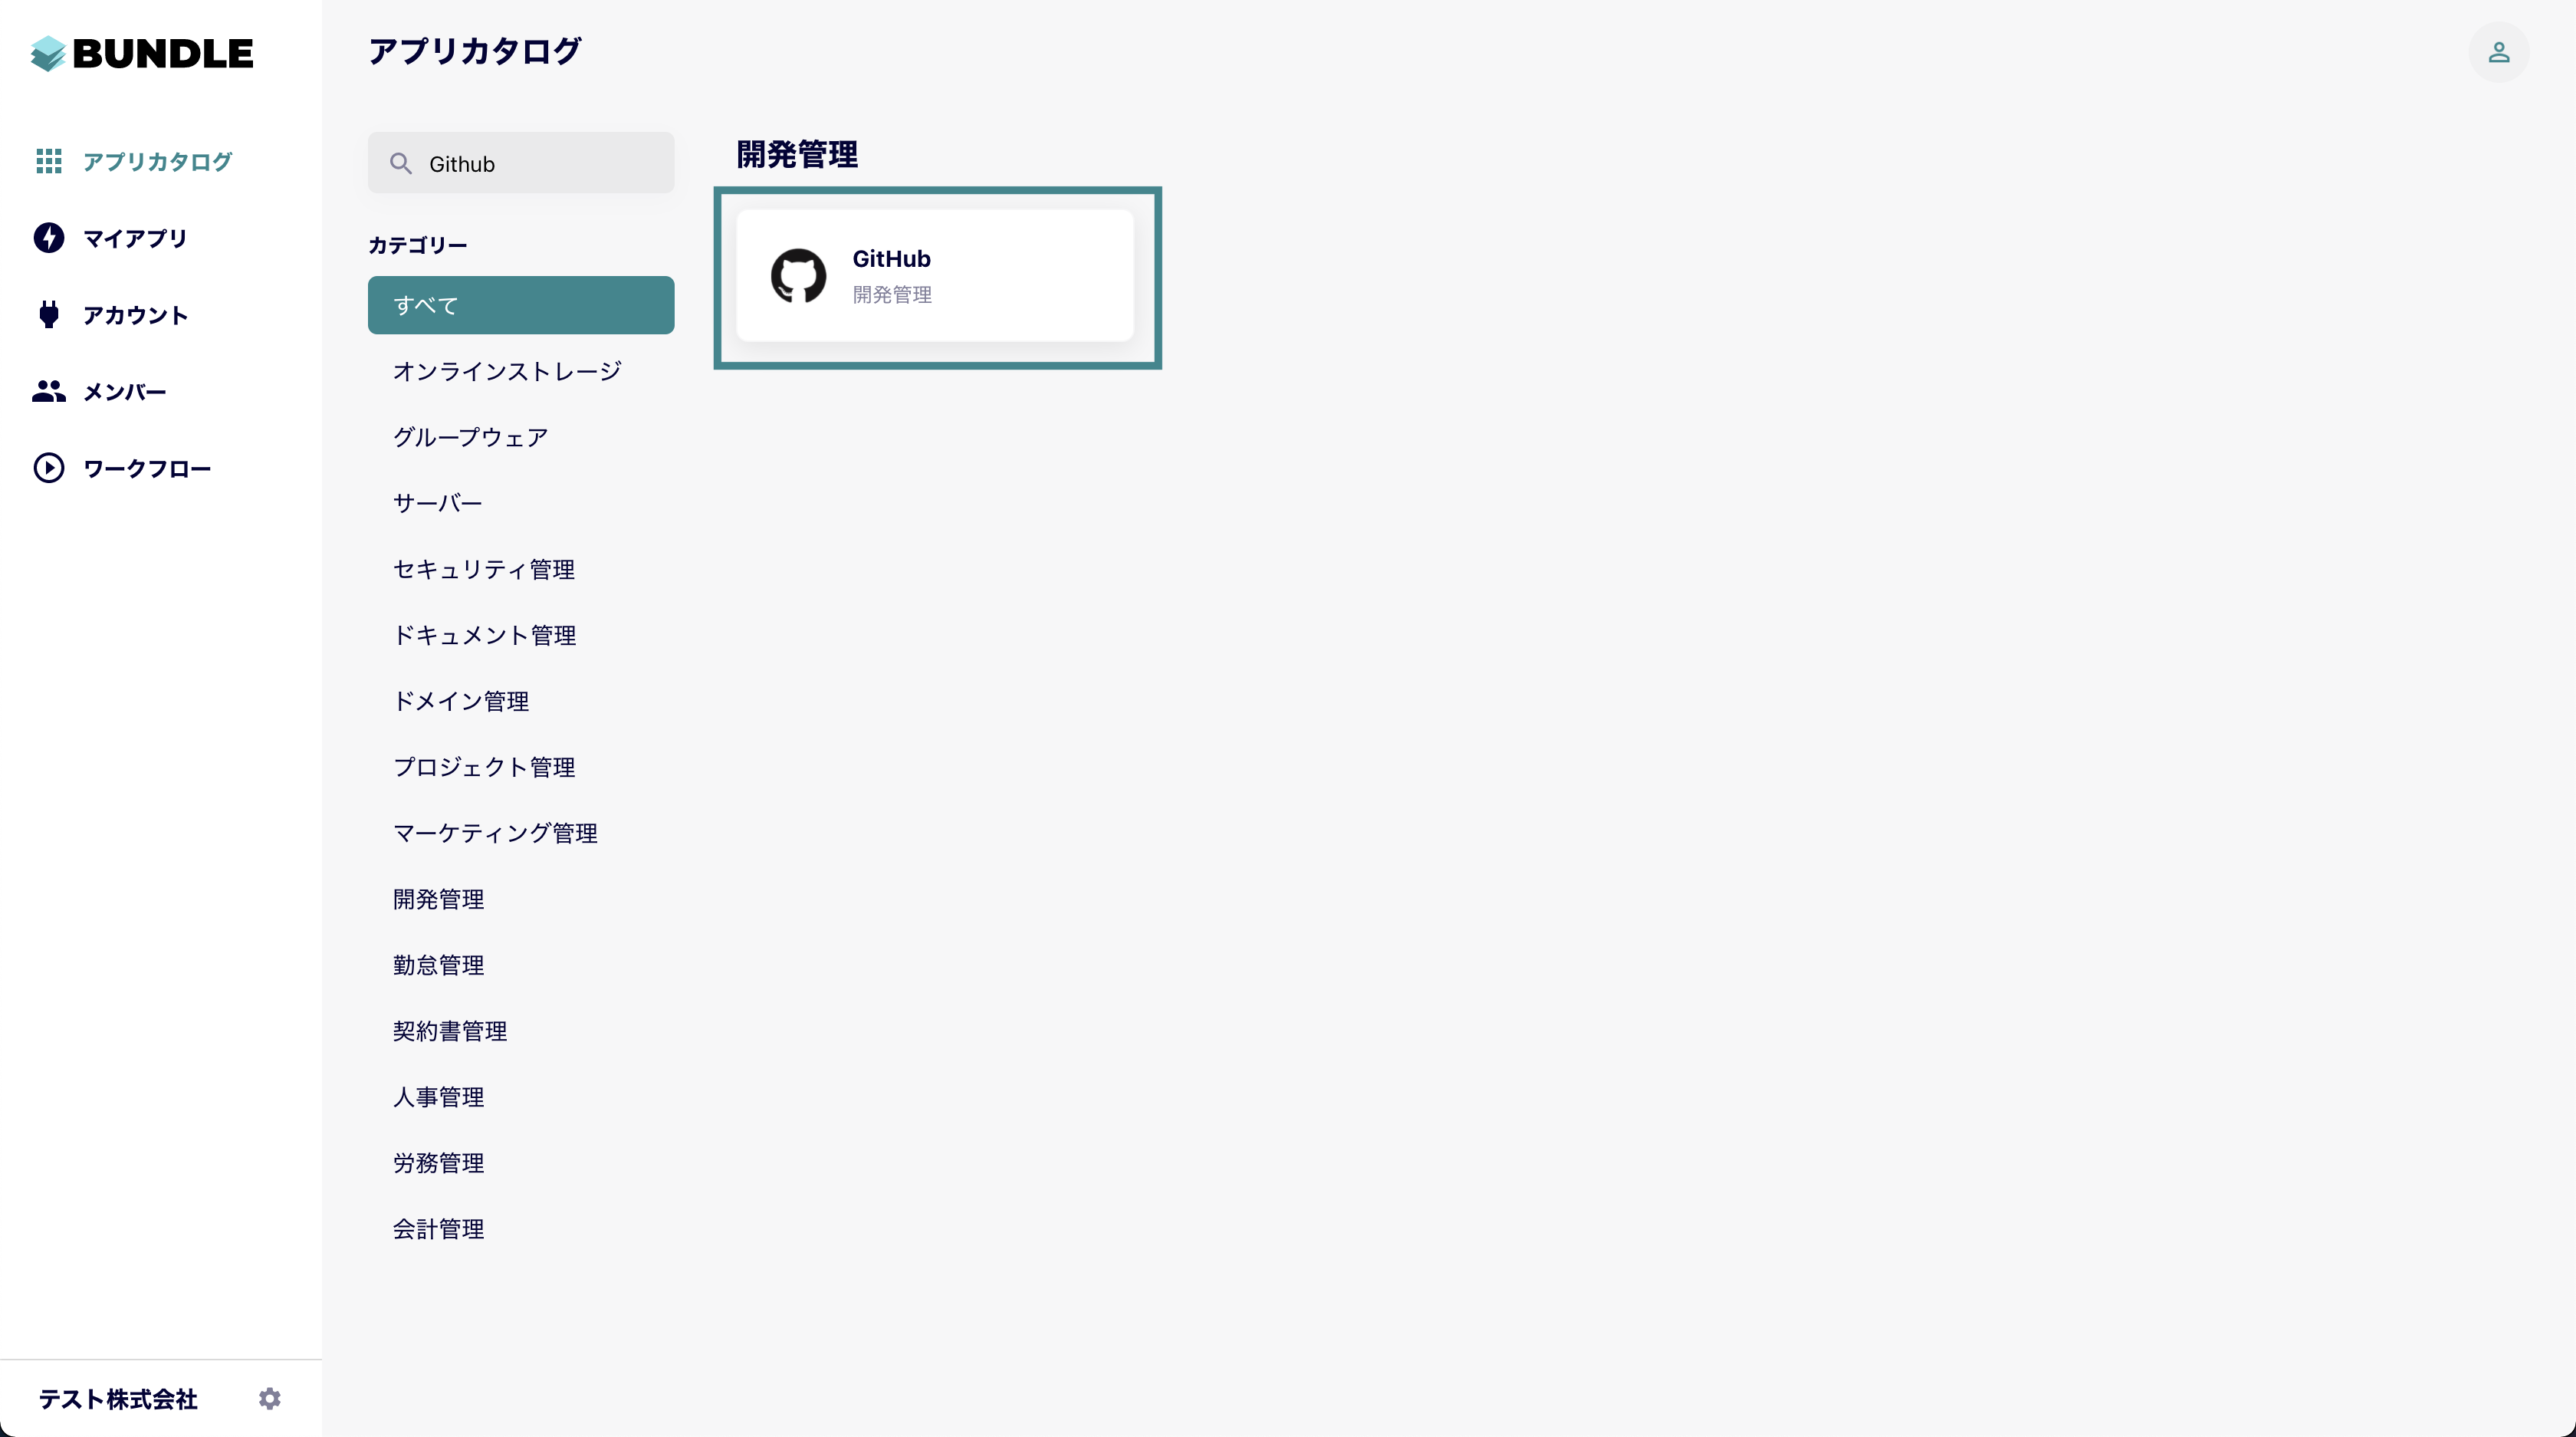Click the マイアプリ lightning bolt icon
Image resolution: width=2576 pixels, height=1437 pixels.
[49, 238]
